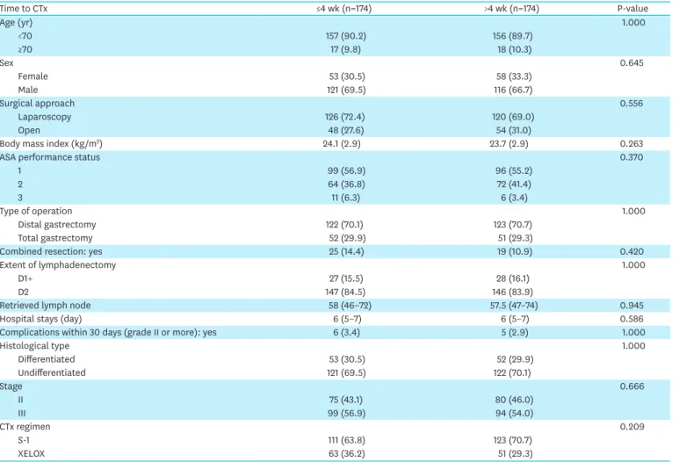Click the 'Male' row label

[28, 90]
